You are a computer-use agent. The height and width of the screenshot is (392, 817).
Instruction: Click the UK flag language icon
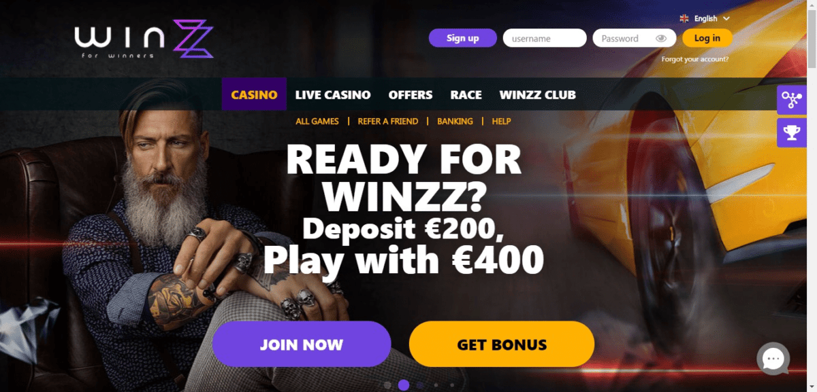point(684,19)
